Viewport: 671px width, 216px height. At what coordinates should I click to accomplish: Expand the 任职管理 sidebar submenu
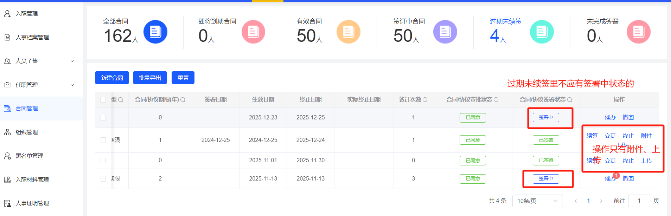tap(72, 85)
